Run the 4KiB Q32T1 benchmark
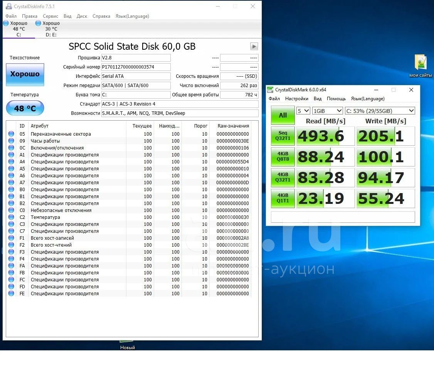Screen dimensions: 434x370 click(283, 177)
